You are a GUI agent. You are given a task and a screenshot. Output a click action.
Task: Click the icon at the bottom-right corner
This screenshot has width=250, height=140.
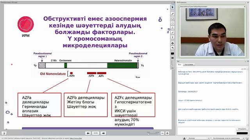coord(248,138)
